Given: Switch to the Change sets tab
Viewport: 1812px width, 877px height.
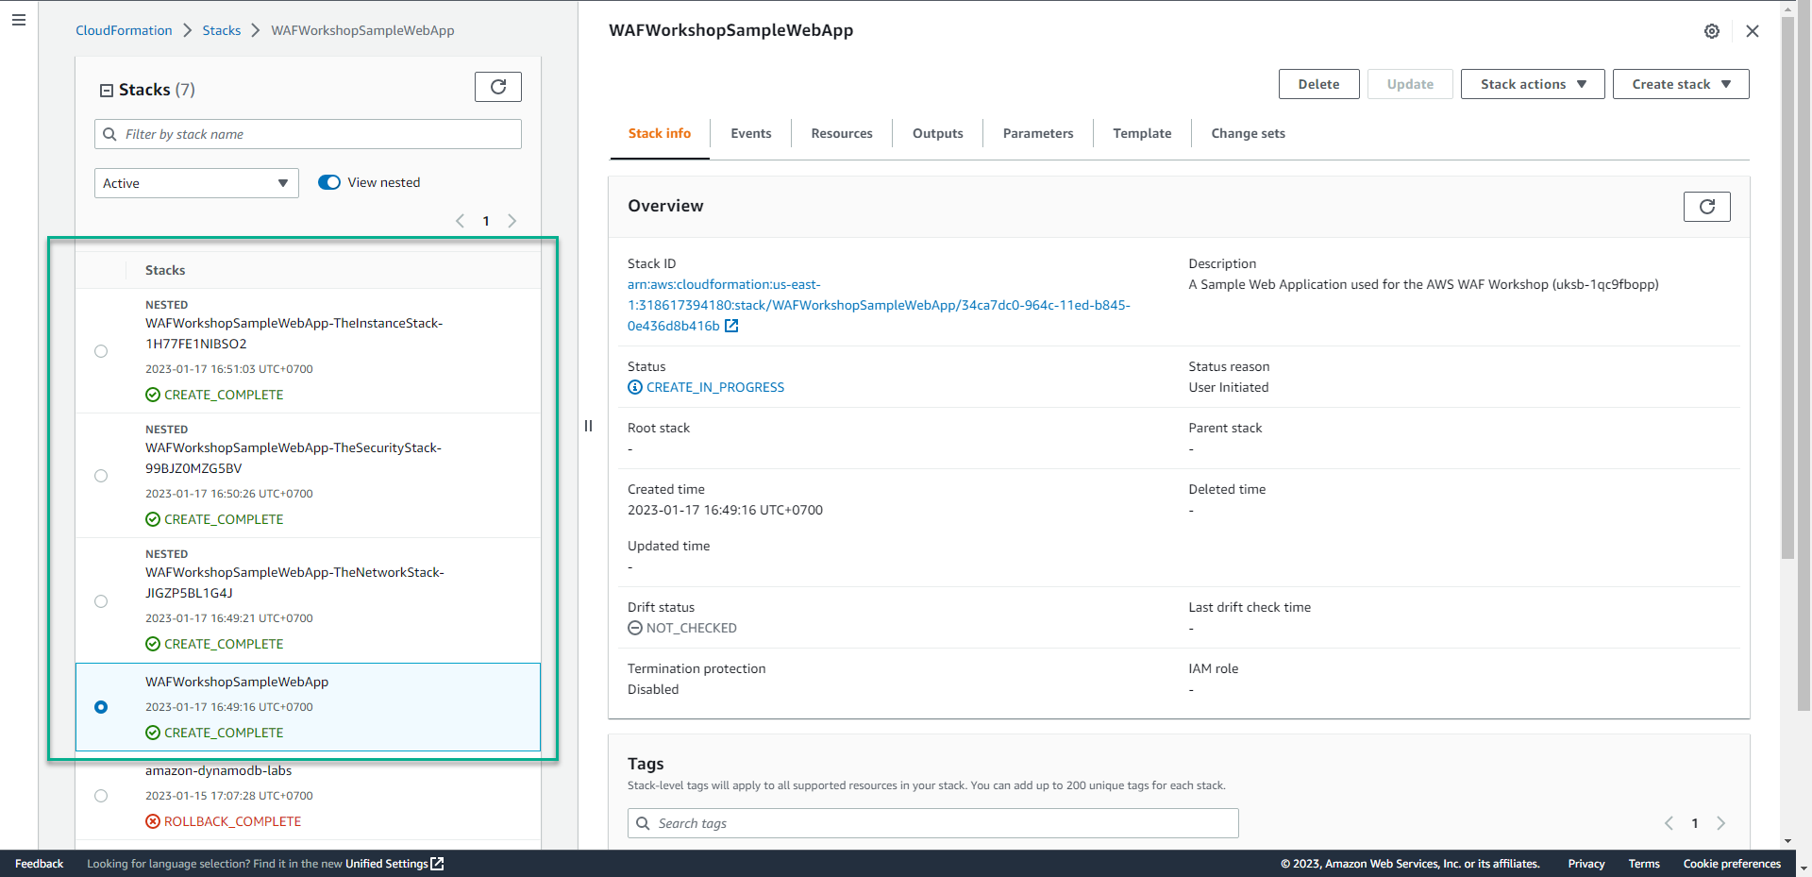Looking at the screenshot, I should pos(1249,133).
